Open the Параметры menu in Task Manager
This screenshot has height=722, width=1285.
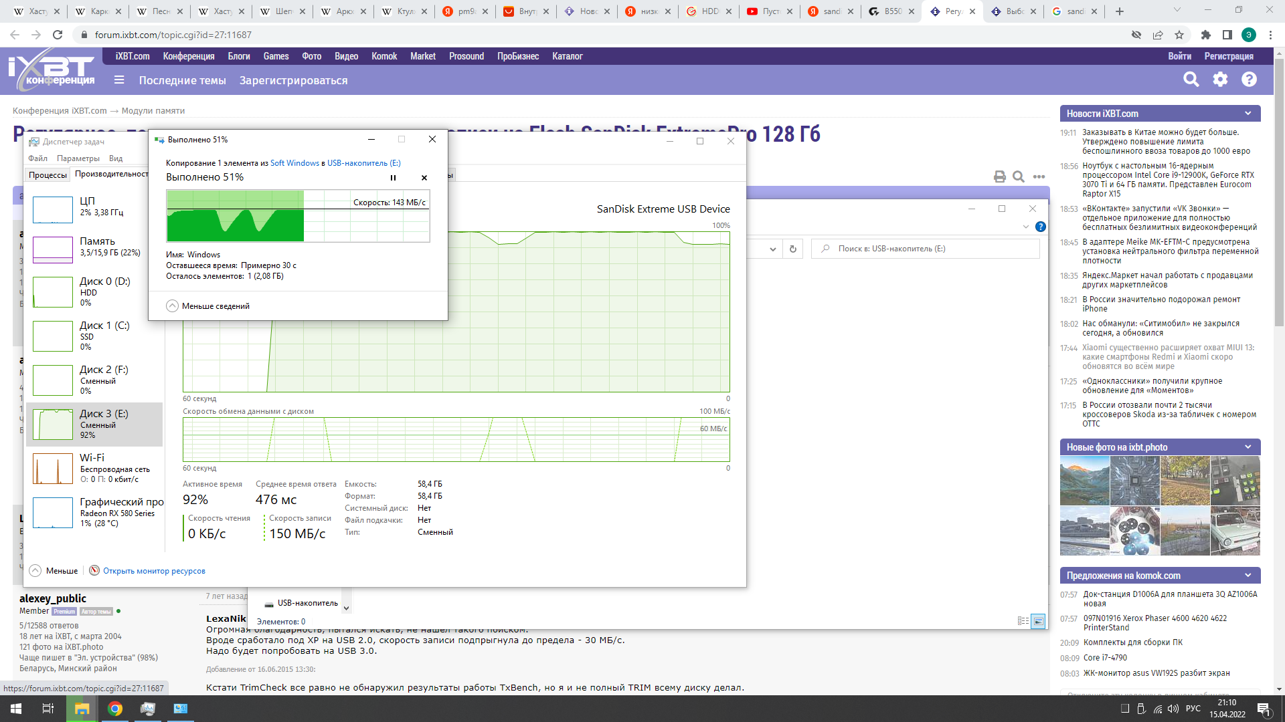[78, 158]
